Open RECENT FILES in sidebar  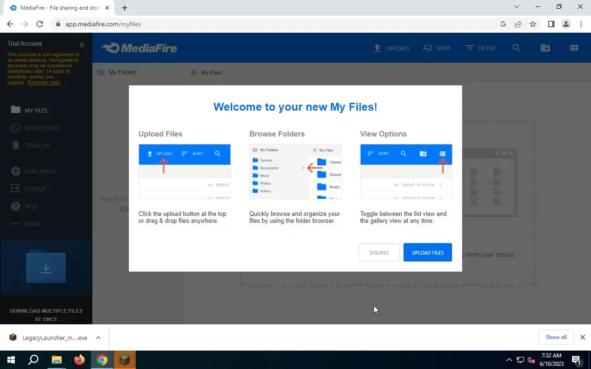(35, 128)
